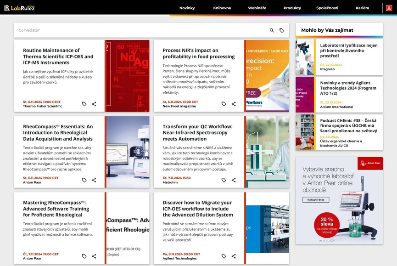Open 'Novinky a trendy Agilent Technologies 2024' article
The width and height of the screenshot is (397, 266).
tap(348, 88)
